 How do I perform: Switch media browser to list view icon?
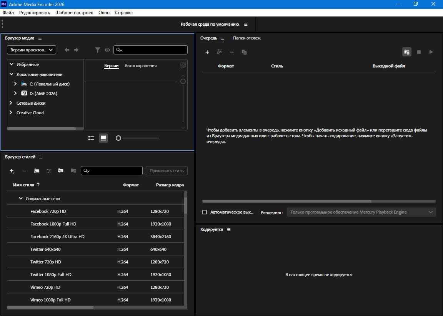91,138
